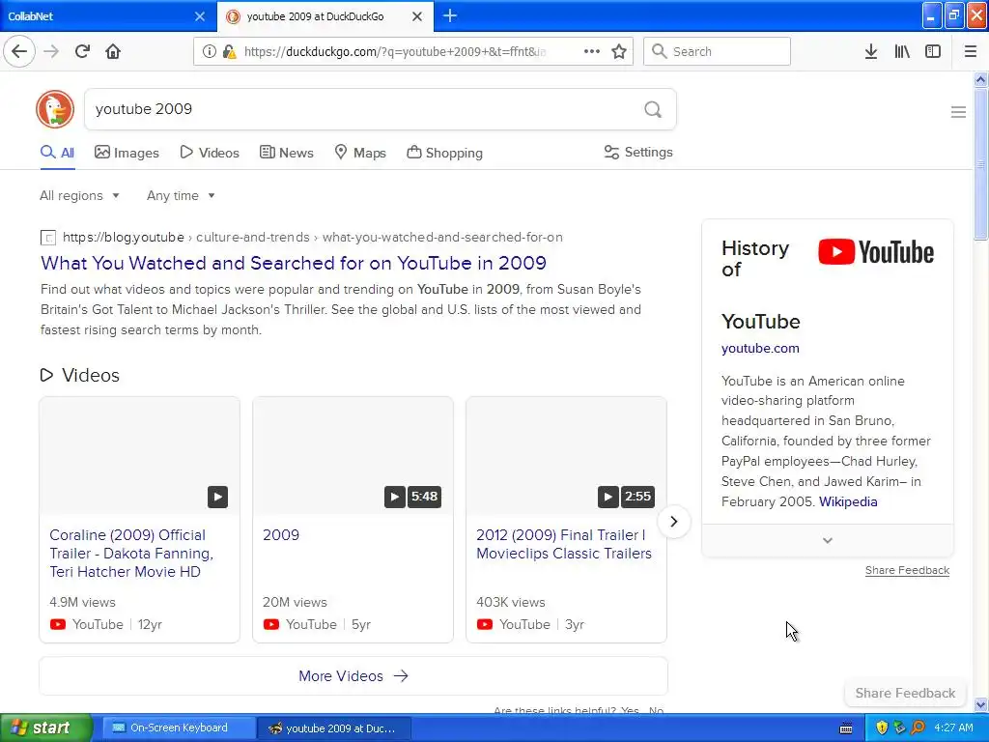Click the youtube 2009 Firefox taskbar button
The image size is (989, 742).
coord(335,728)
